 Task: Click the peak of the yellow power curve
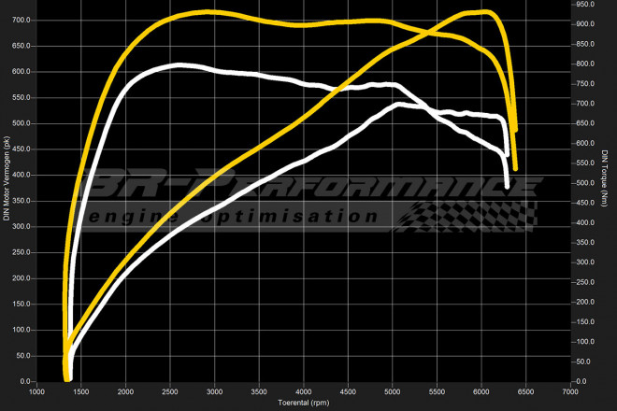click(485, 12)
